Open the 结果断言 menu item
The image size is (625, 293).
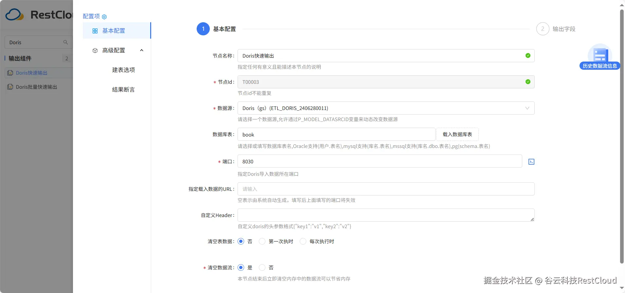pos(123,89)
